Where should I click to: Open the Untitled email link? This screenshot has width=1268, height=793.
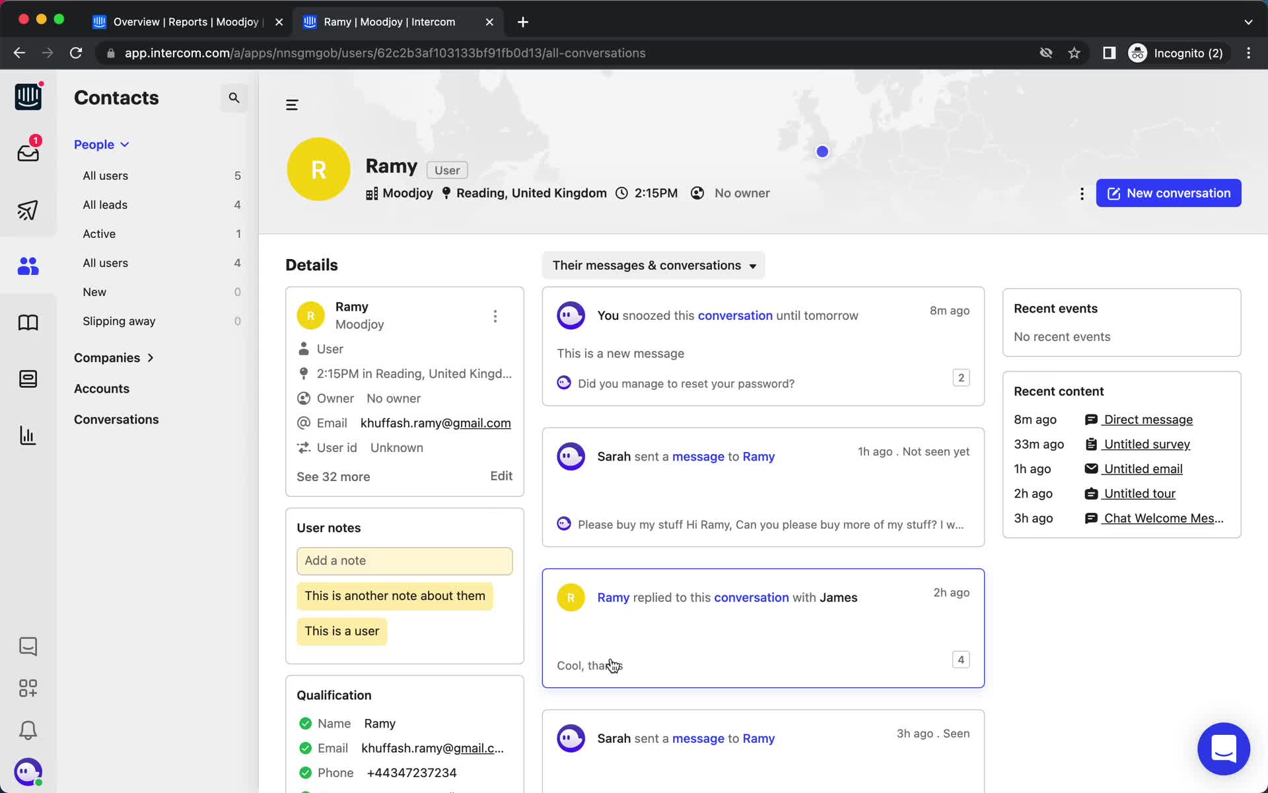[1143, 469]
